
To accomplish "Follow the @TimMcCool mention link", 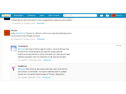I will [21, 33].
